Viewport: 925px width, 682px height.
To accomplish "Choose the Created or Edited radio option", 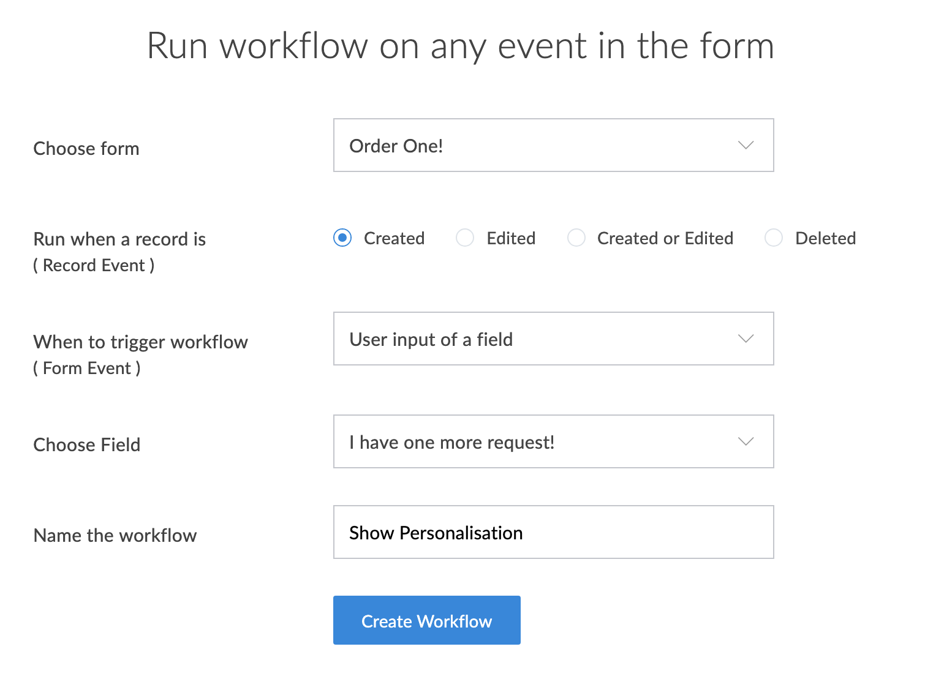I will tap(576, 238).
